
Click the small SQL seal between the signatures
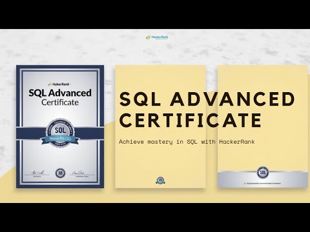60,173
